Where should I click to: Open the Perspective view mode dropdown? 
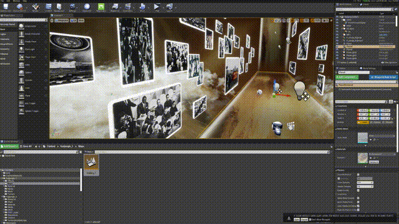62,21
